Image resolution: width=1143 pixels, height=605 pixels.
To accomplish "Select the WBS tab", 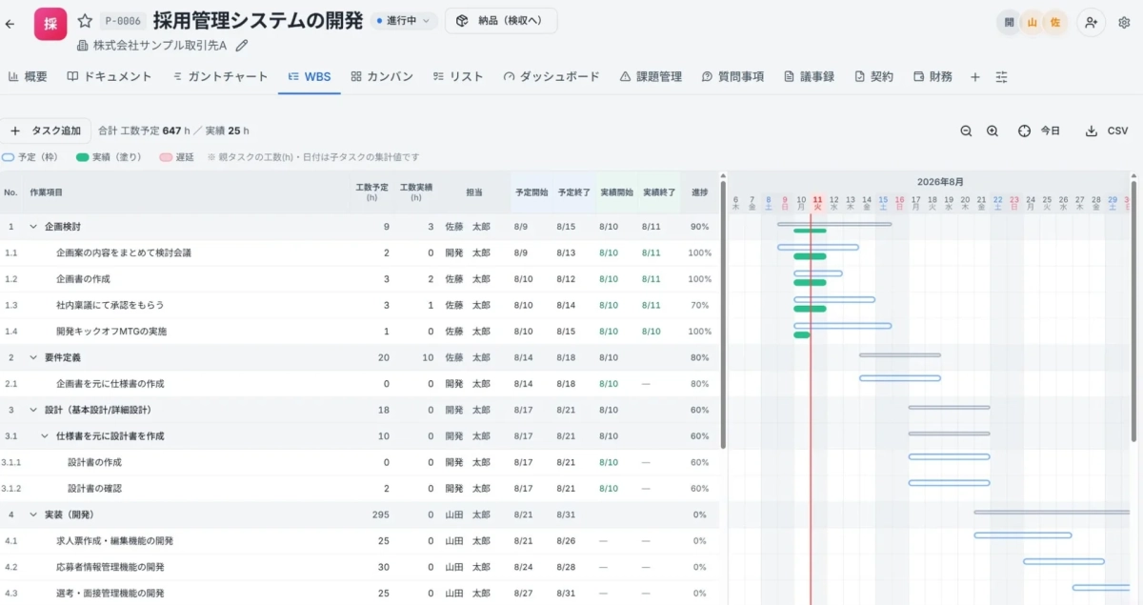I will (310, 77).
